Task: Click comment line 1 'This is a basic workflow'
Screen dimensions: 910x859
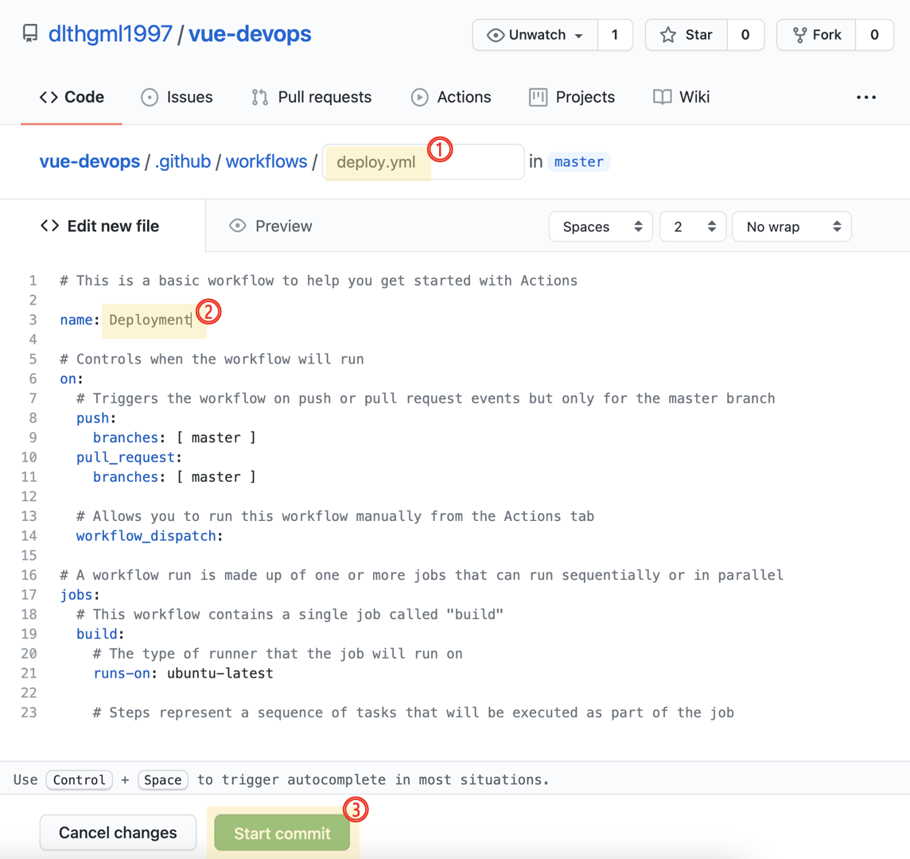Action: pyautogui.click(x=319, y=281)
